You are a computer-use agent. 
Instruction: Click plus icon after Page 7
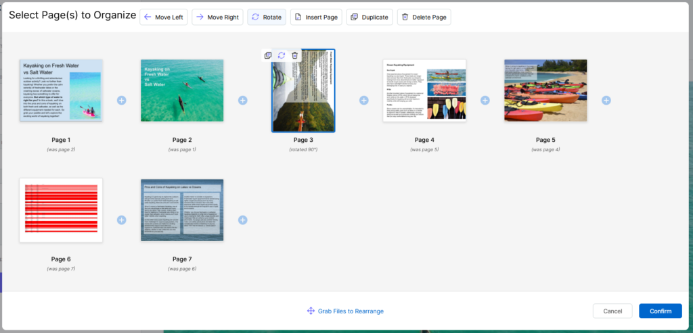pyautogui.click(x=243, y=220)
